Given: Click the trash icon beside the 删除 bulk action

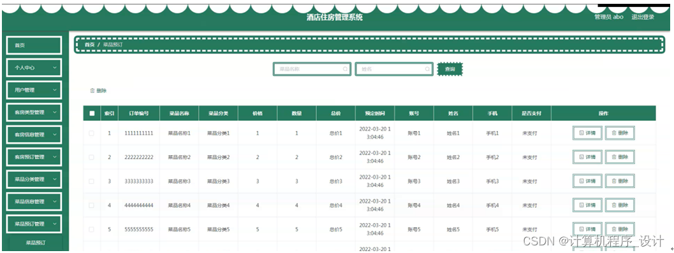Looking at the screenshot, I should click(92, 91).
